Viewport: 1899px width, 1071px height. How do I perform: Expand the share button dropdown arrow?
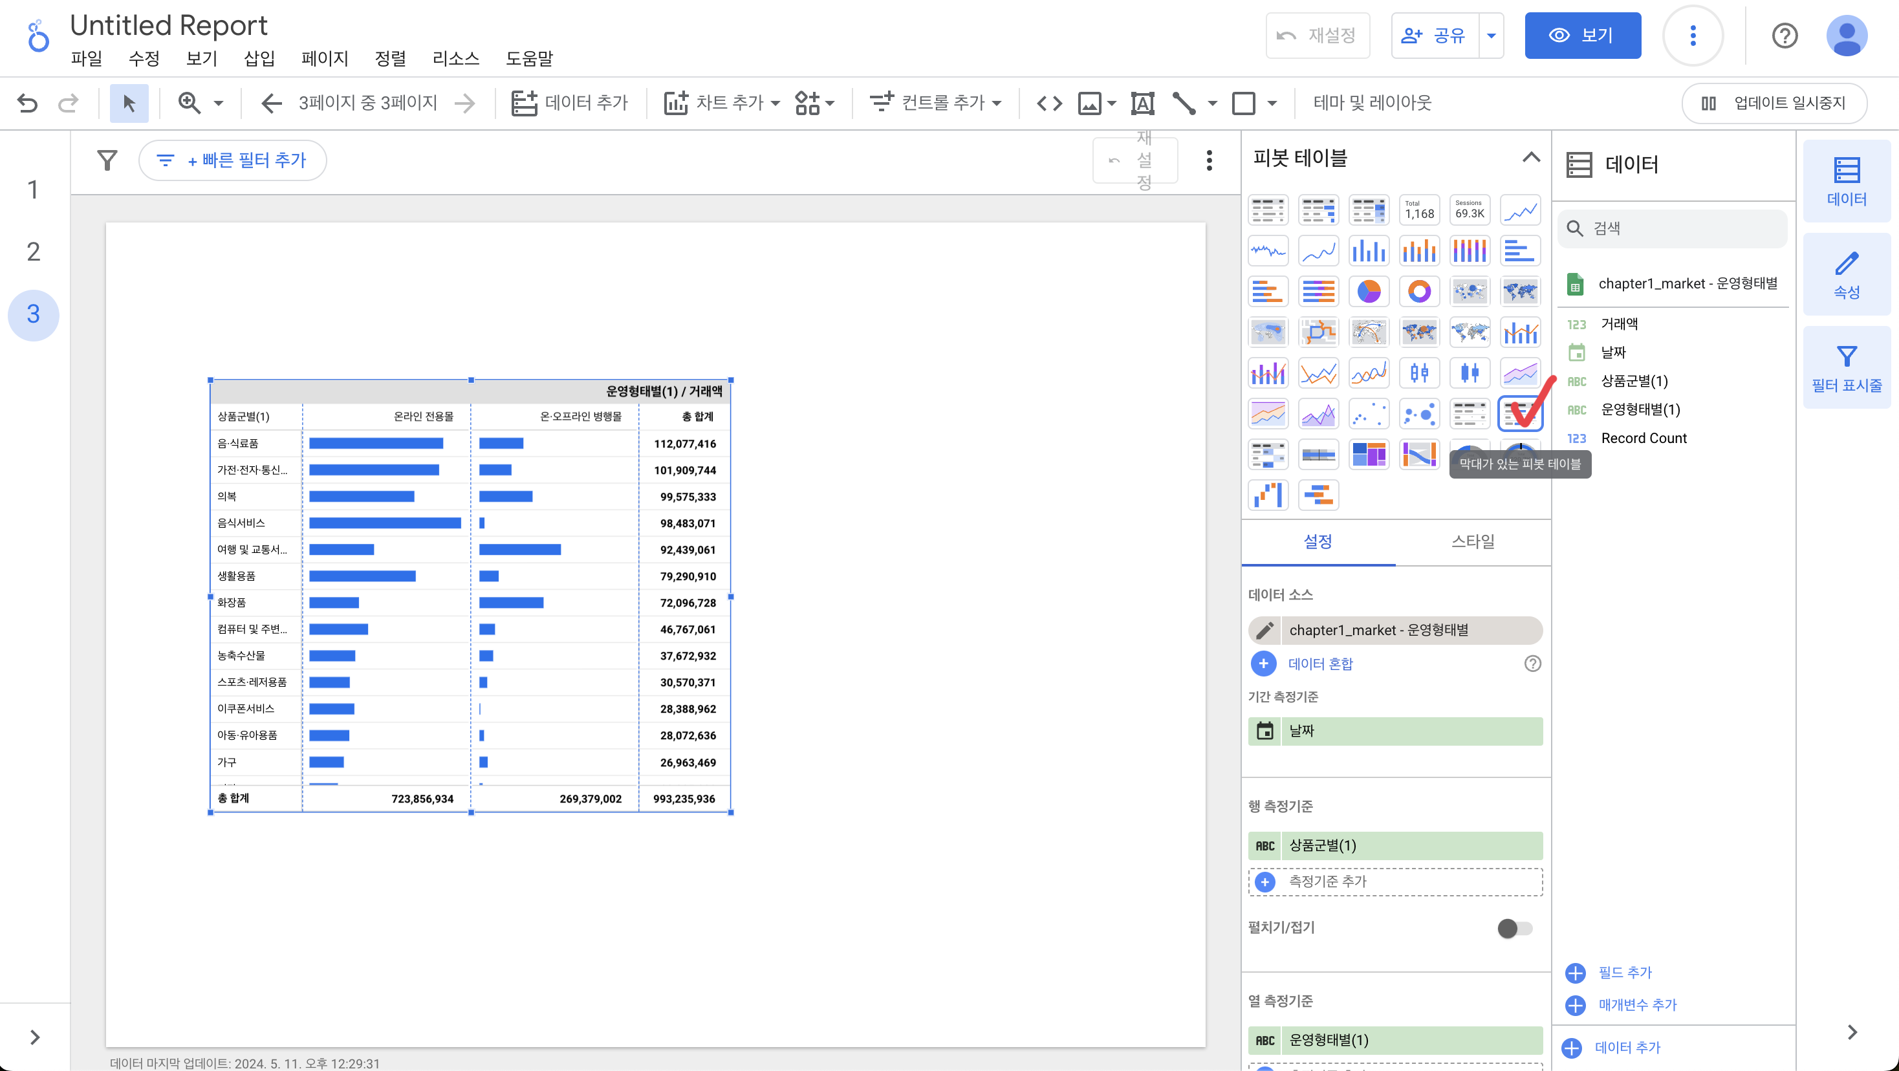1491,36
